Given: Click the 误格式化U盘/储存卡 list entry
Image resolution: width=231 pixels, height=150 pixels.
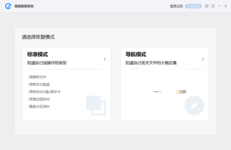Looking at the screenshot, I should (x=44, y=92).
